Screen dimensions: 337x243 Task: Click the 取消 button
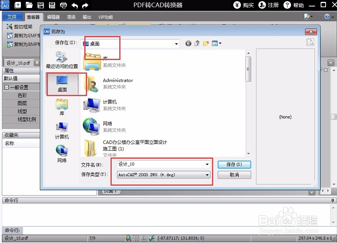click(x=234, y=175)
